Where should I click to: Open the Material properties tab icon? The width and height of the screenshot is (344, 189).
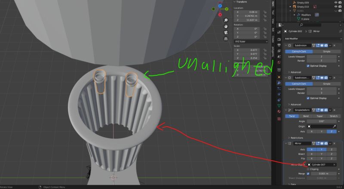pos(279,111)
